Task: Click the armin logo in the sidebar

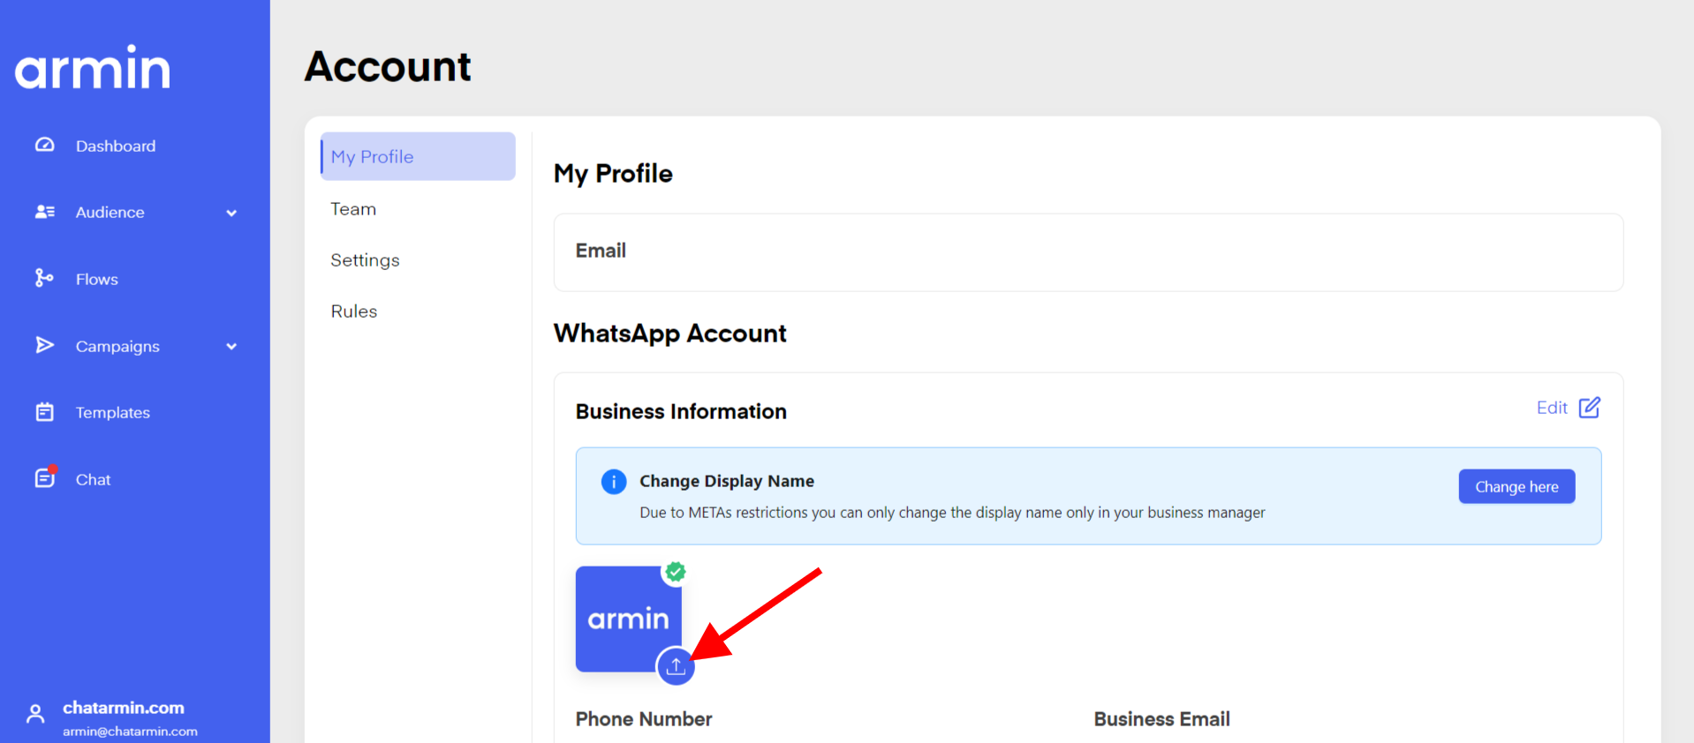Action: click(x=93, y=68)
